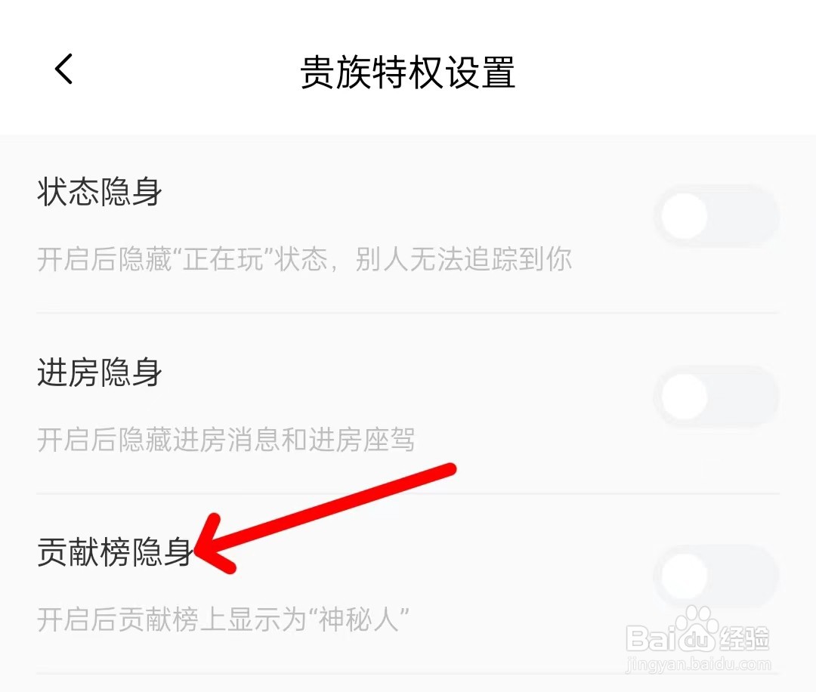Tap the 经验 watermark text

coord(743,638)
